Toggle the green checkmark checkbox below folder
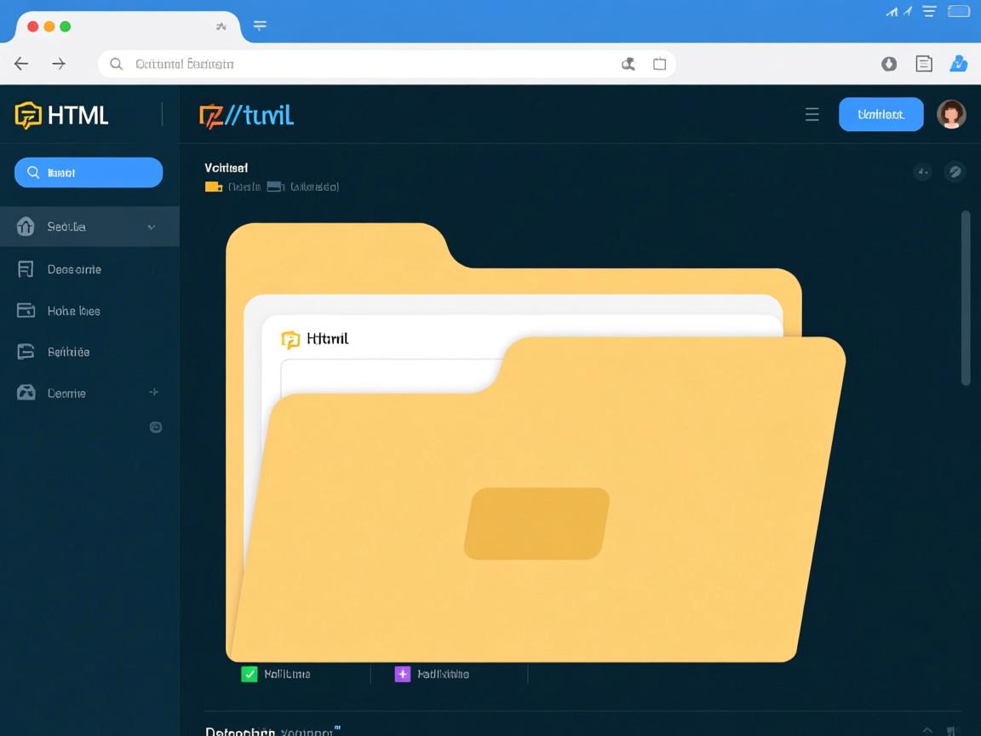Screen dimensions: 981x736 [250, 675]
